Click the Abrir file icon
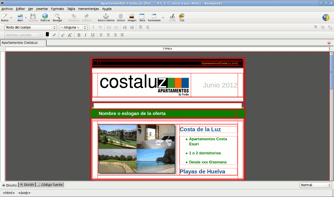The image size is (334, 197). pyautogui.click(x=20, y=17)
